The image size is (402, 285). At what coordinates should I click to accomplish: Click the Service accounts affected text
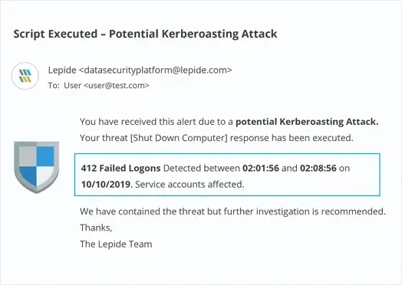point(189,185)
